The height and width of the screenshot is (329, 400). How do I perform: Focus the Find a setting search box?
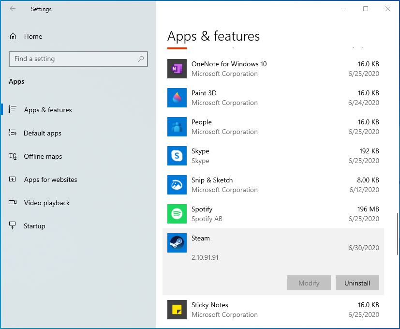(x=78, y=59)
